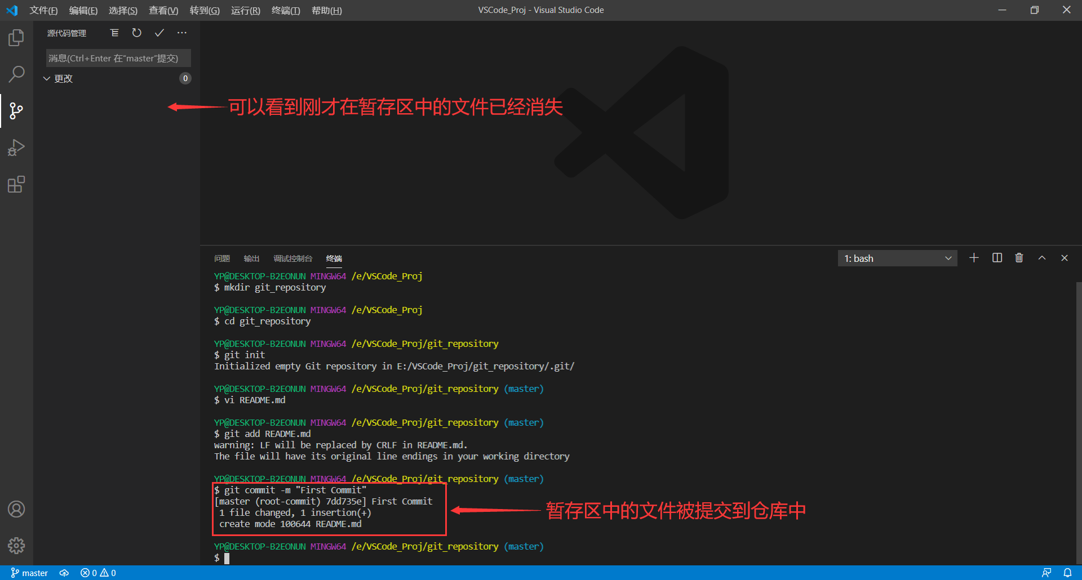Open the Run and Debug view
Viewport: 1082px width, 580px height.
coord(16,148)
